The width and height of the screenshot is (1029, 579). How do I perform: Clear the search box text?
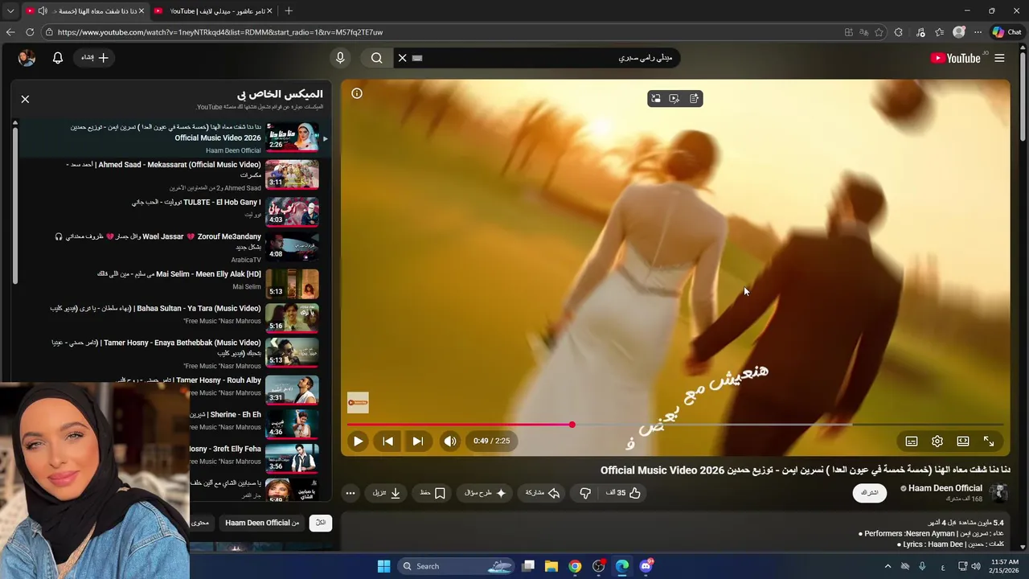[403, 58]
